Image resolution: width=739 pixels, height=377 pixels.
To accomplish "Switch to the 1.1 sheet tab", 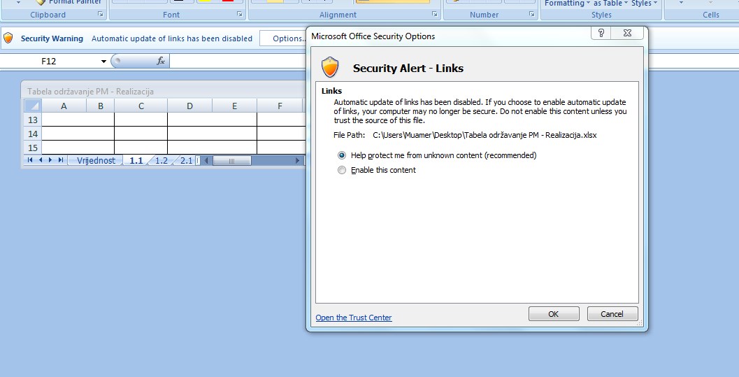I will click(136, 161).
